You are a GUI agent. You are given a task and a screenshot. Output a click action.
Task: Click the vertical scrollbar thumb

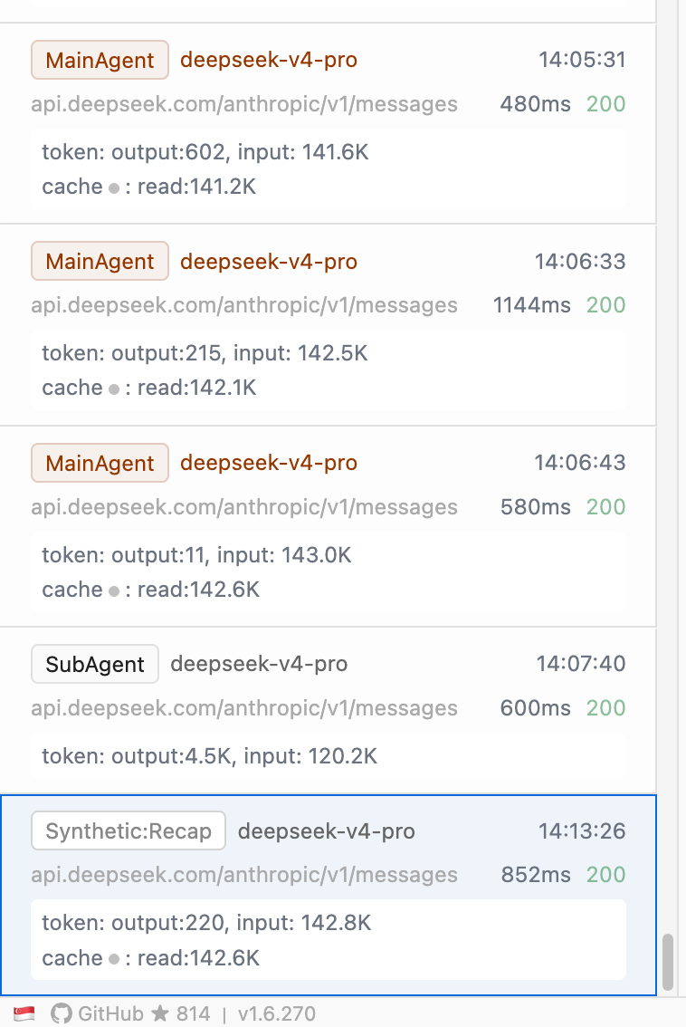tap(668, 962)
